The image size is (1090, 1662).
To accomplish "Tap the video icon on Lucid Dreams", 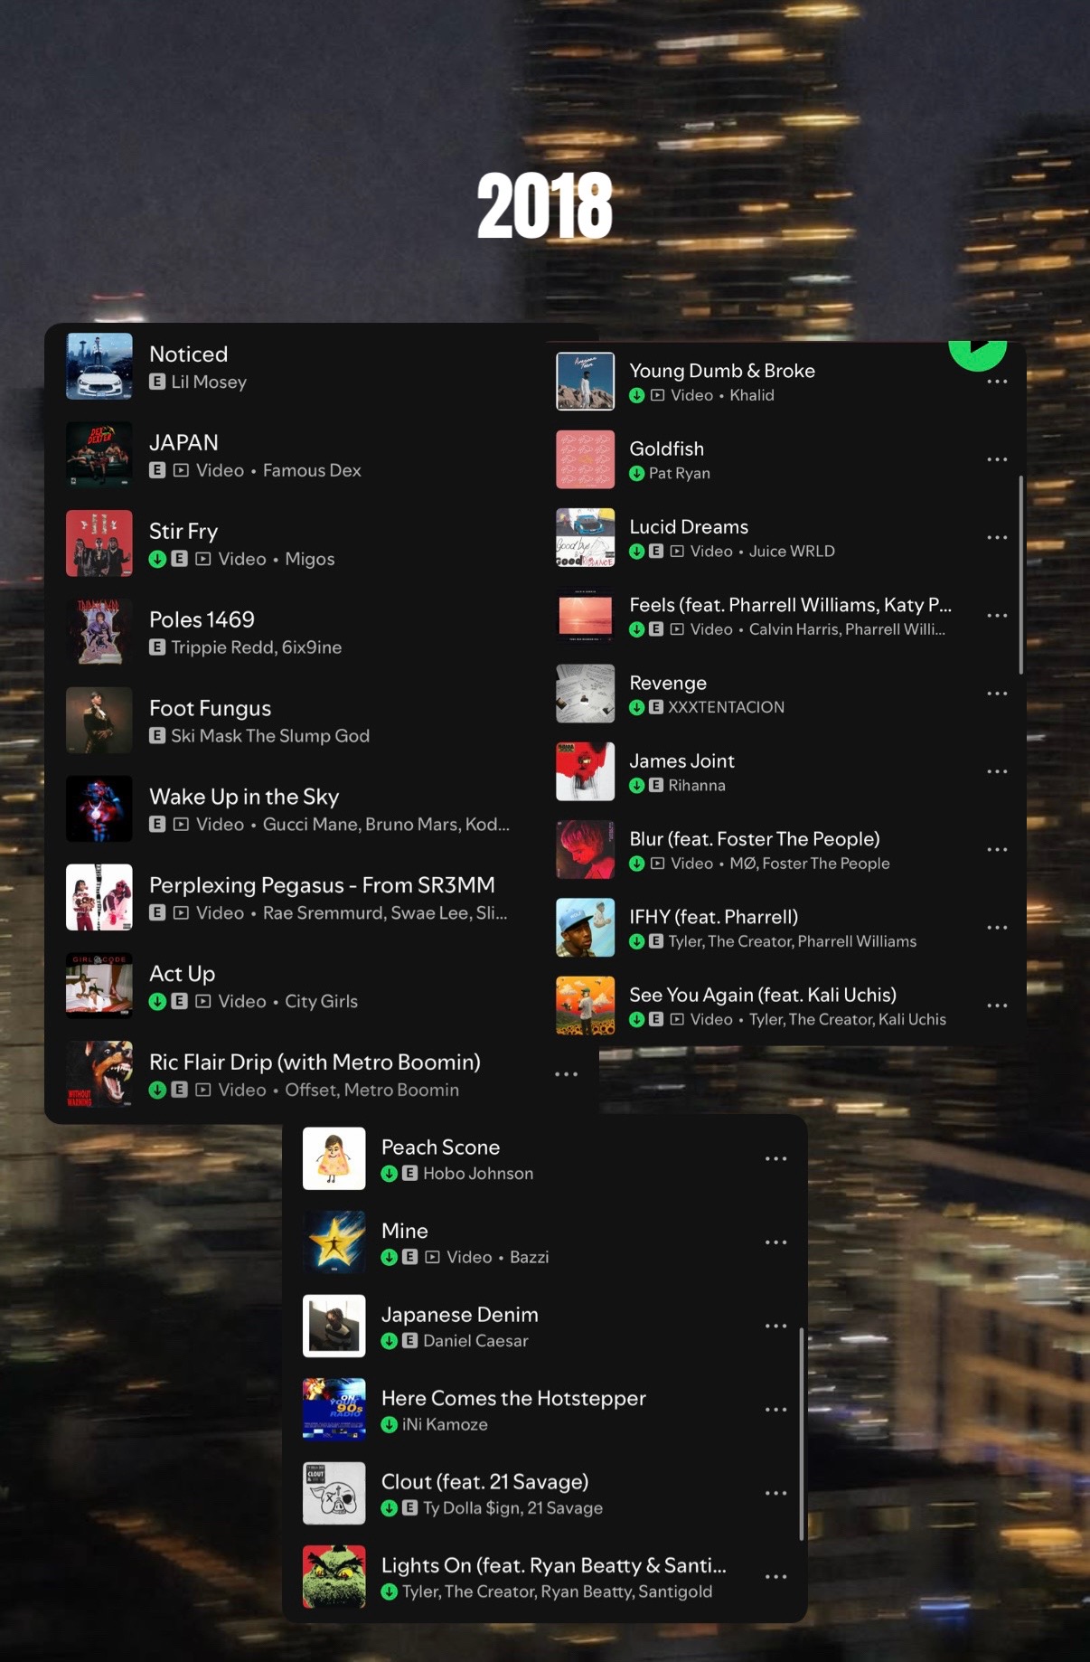I will click(677, 551).
